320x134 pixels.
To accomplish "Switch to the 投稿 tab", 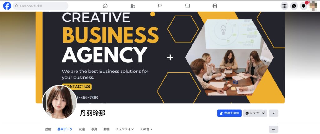I will tap(48, 129).
